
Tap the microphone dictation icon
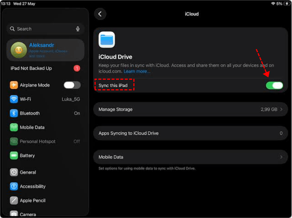[78, 29]
